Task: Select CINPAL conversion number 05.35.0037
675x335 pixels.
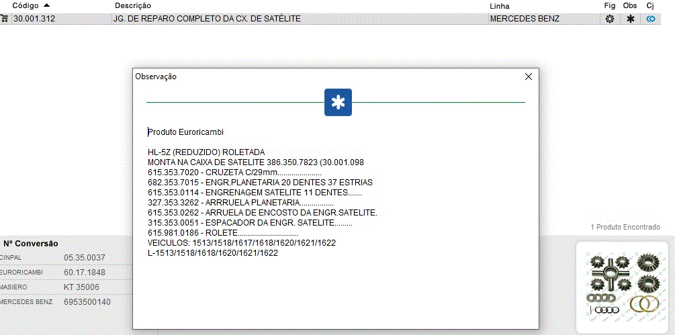Action: pyautogui.click(x=85, y=258)
